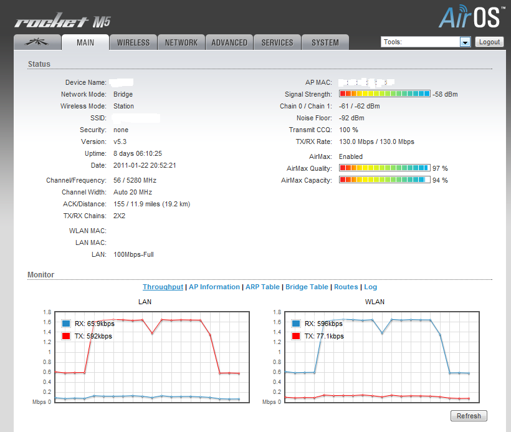The image size is (511, 432).
Task: Select the '2011-01-22 20:52:21' date value
Action: tap(145, 165)
